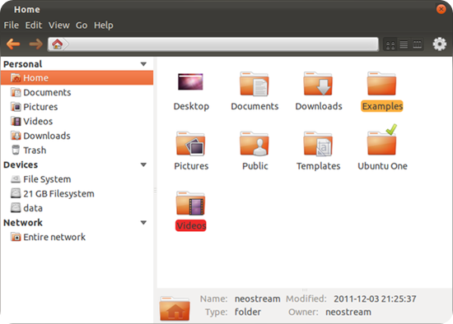Select the Public folder icon

pyautogui.click(x=255, y=144)
